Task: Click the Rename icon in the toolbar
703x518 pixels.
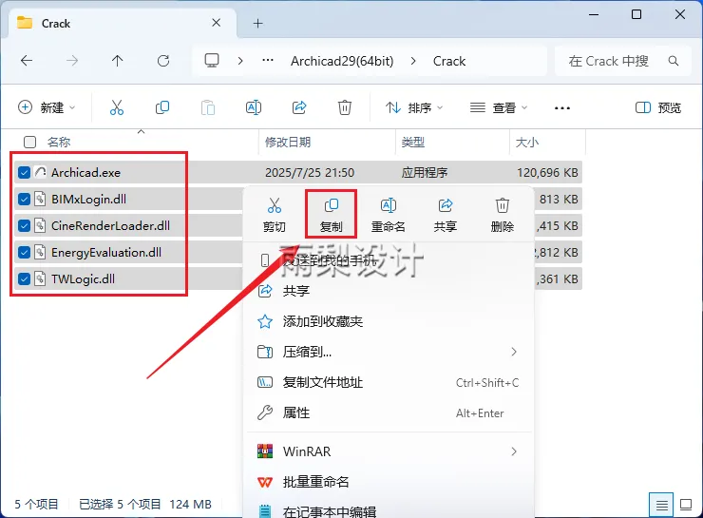Action: (x=254, y=107)
